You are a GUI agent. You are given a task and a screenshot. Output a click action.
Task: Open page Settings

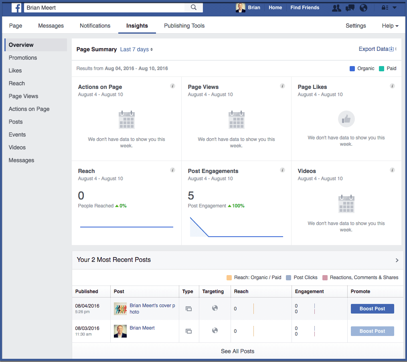point(356,26)
